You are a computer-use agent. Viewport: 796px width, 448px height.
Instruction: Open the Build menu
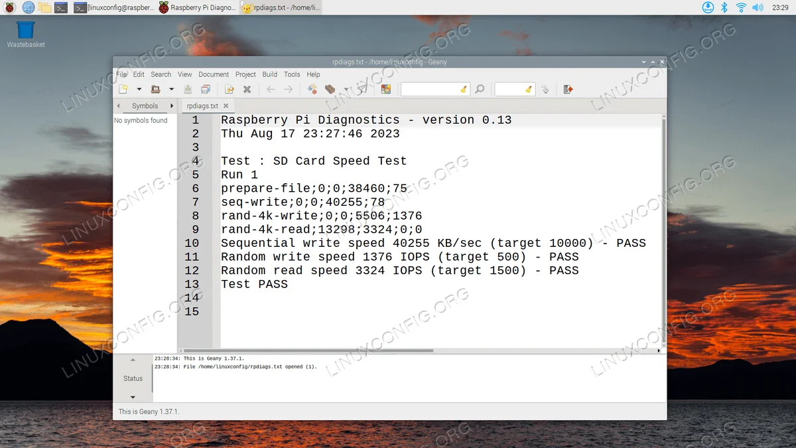point(270,74)
